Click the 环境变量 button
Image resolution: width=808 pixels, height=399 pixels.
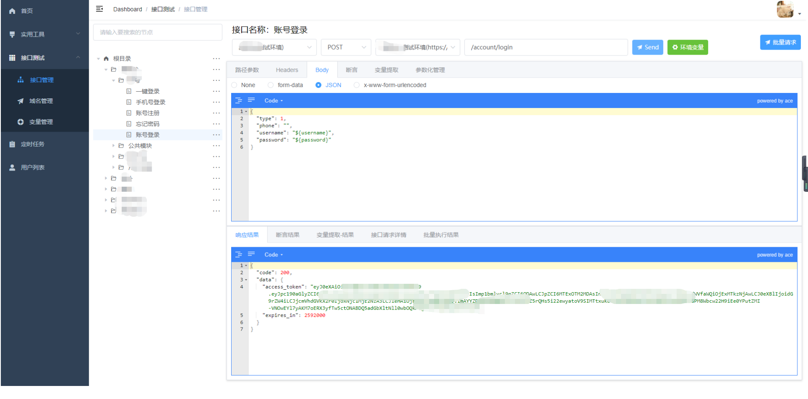688,48
